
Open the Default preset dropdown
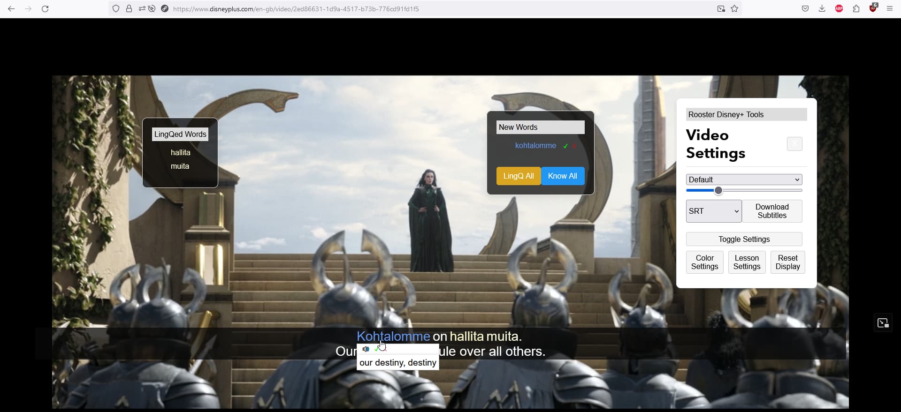coord(744,180)
